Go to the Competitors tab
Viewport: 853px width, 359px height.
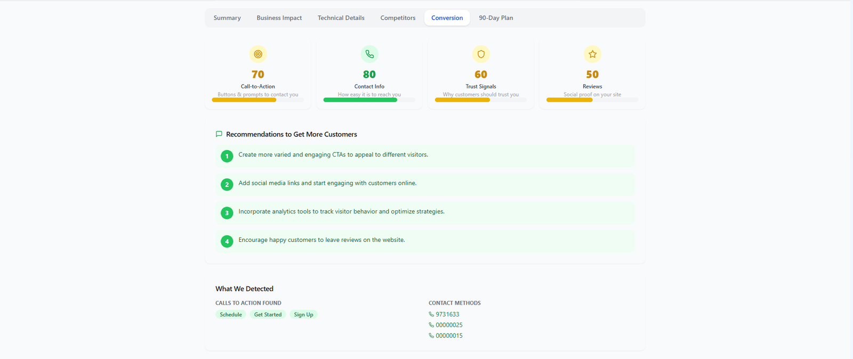[x=398, y=18]
